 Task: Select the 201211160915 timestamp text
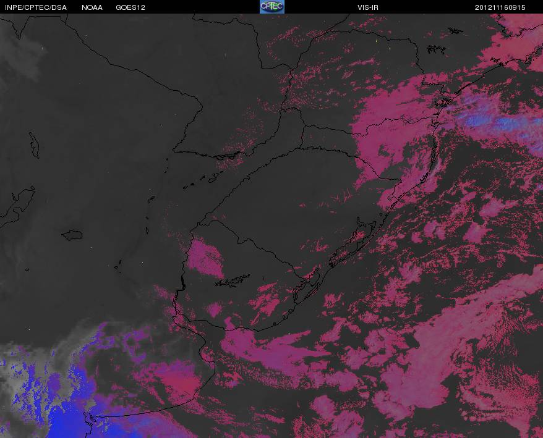pos(500,7)
